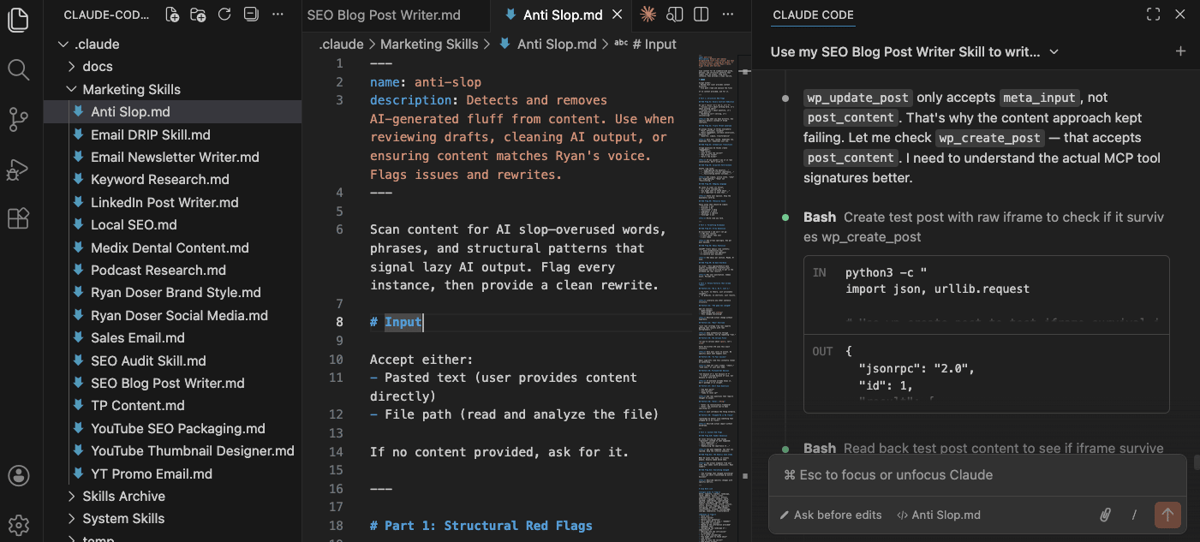The height and width of the screenshot is (542, 1200).
Task: Expand the docs folder
Action: (97, 67)
